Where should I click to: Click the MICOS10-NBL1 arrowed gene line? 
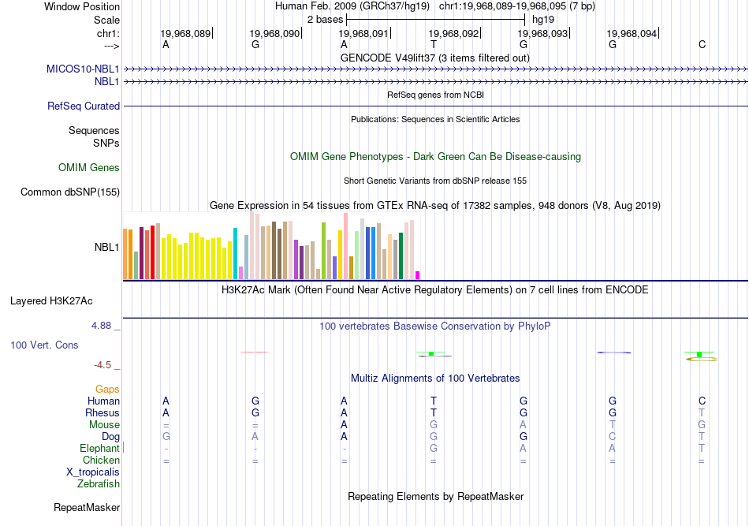click(436, 69)
